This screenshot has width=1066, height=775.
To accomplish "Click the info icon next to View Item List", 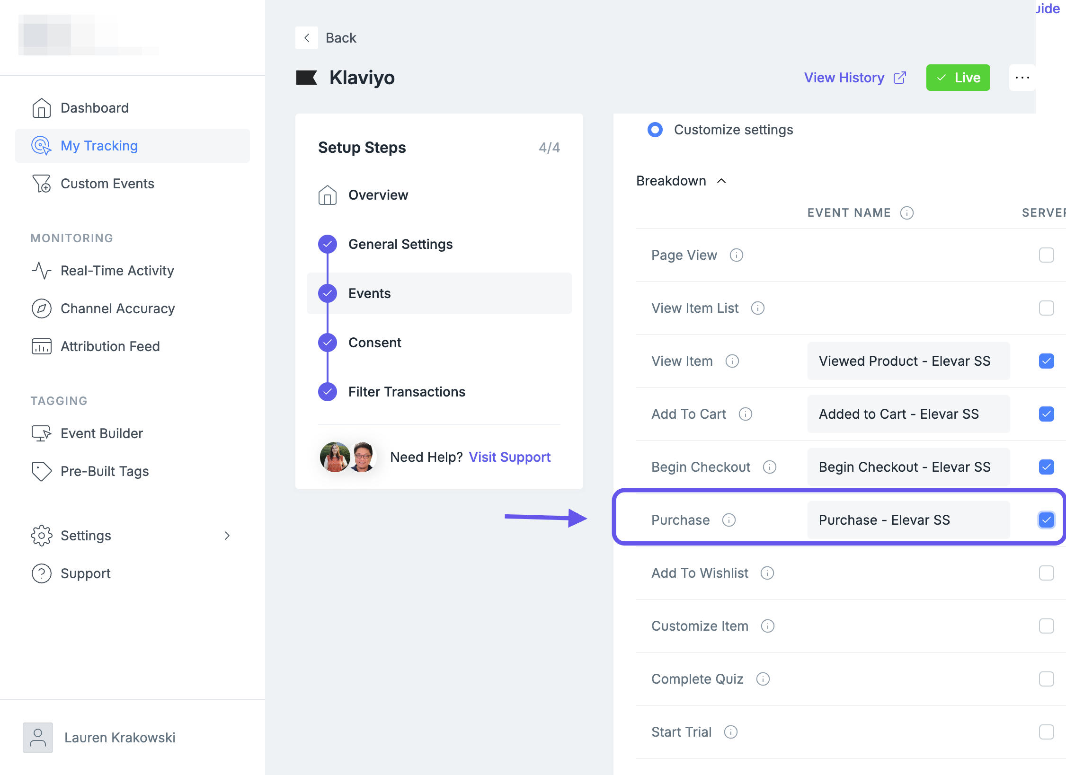I will [x=758, y=308].
